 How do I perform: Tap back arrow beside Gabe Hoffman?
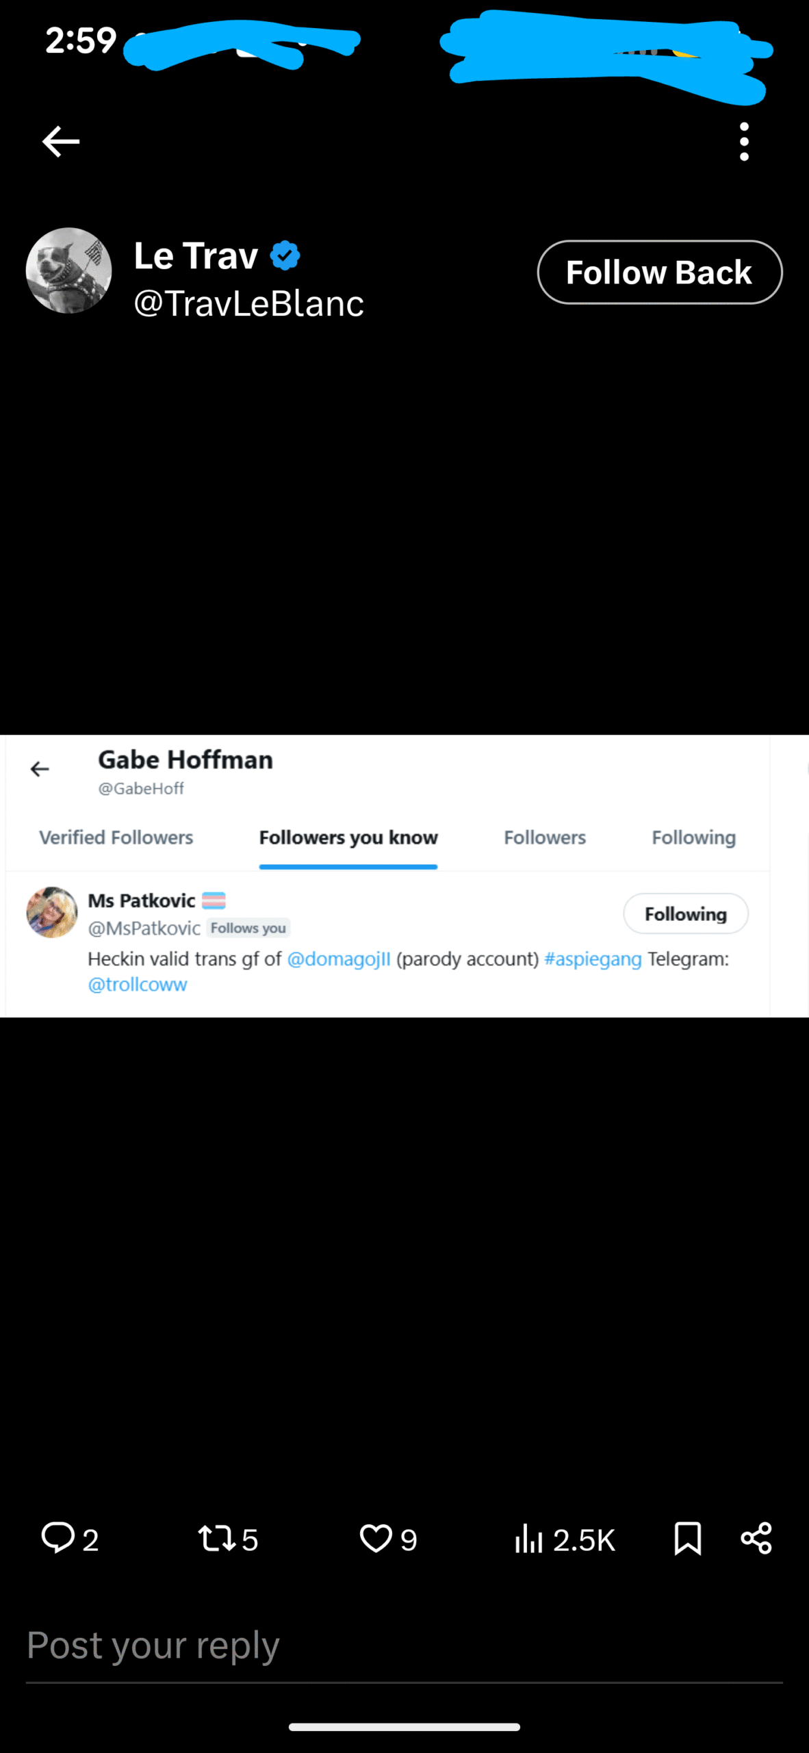[x=40, y=770]
